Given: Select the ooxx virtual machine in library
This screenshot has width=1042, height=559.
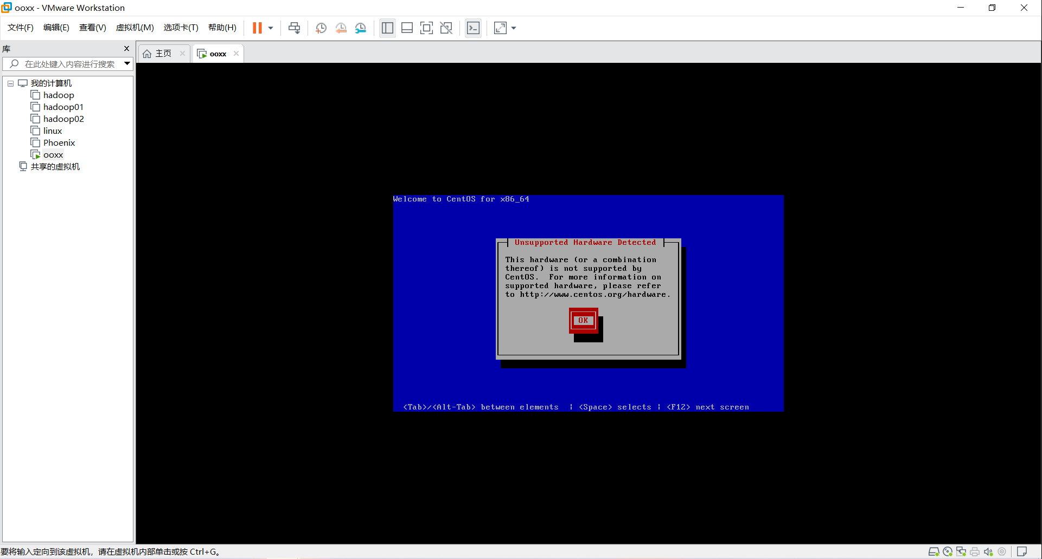Looking at the screenshot, I should pyautogui.click(x=53, y=155).
